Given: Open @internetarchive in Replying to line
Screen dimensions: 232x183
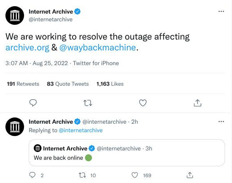Looking at the screenshot, I should (x=81, y=130).
